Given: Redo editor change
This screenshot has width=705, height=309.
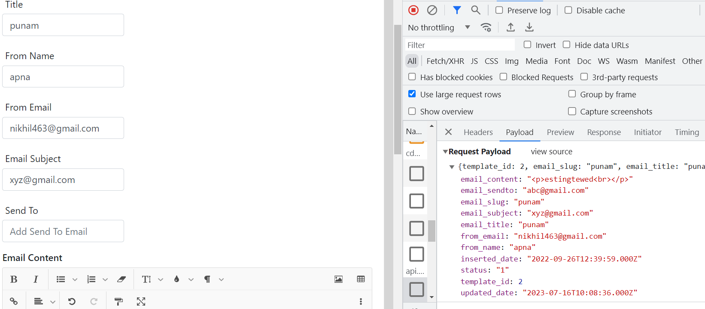Looking at the screenshot, I should [x=94, y=302].
